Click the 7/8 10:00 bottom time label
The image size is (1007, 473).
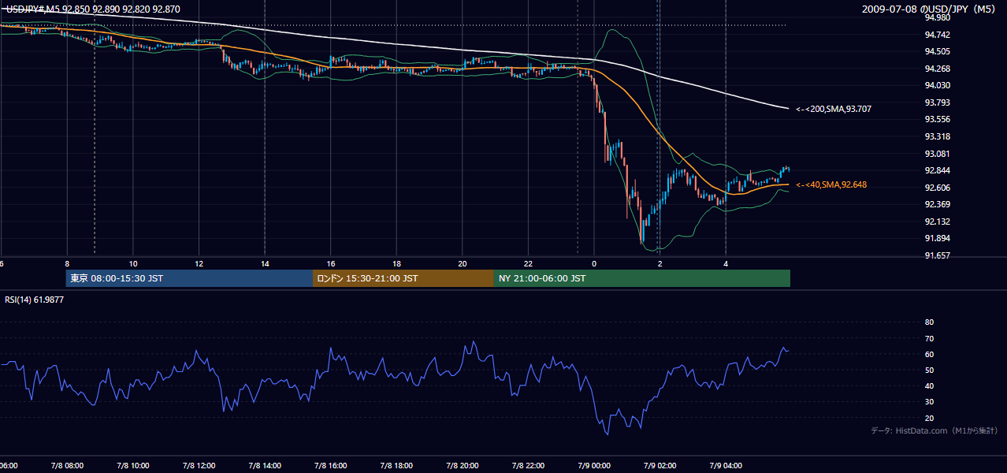pos(132,465)
